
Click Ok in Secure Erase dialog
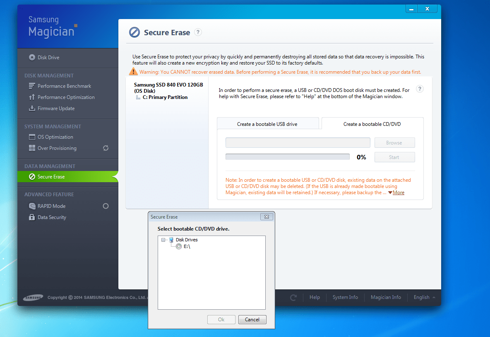[221, 320]
